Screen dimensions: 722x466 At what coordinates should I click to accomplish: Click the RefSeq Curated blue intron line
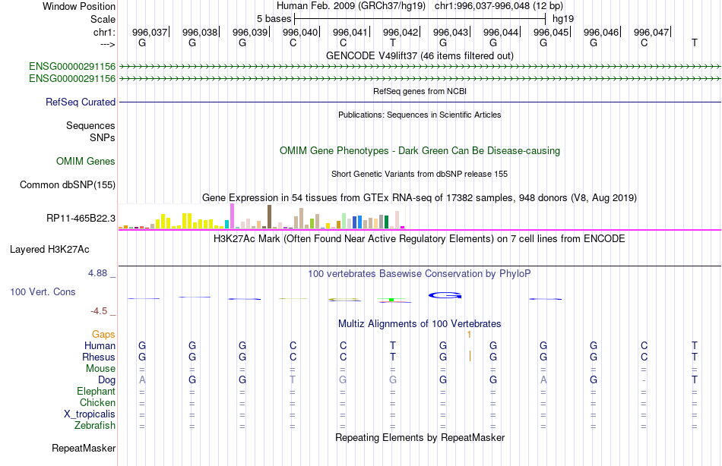click(420, 102)
